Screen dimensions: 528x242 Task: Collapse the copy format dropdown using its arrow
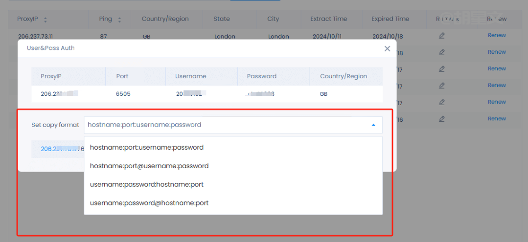click(x=373, y=125)
